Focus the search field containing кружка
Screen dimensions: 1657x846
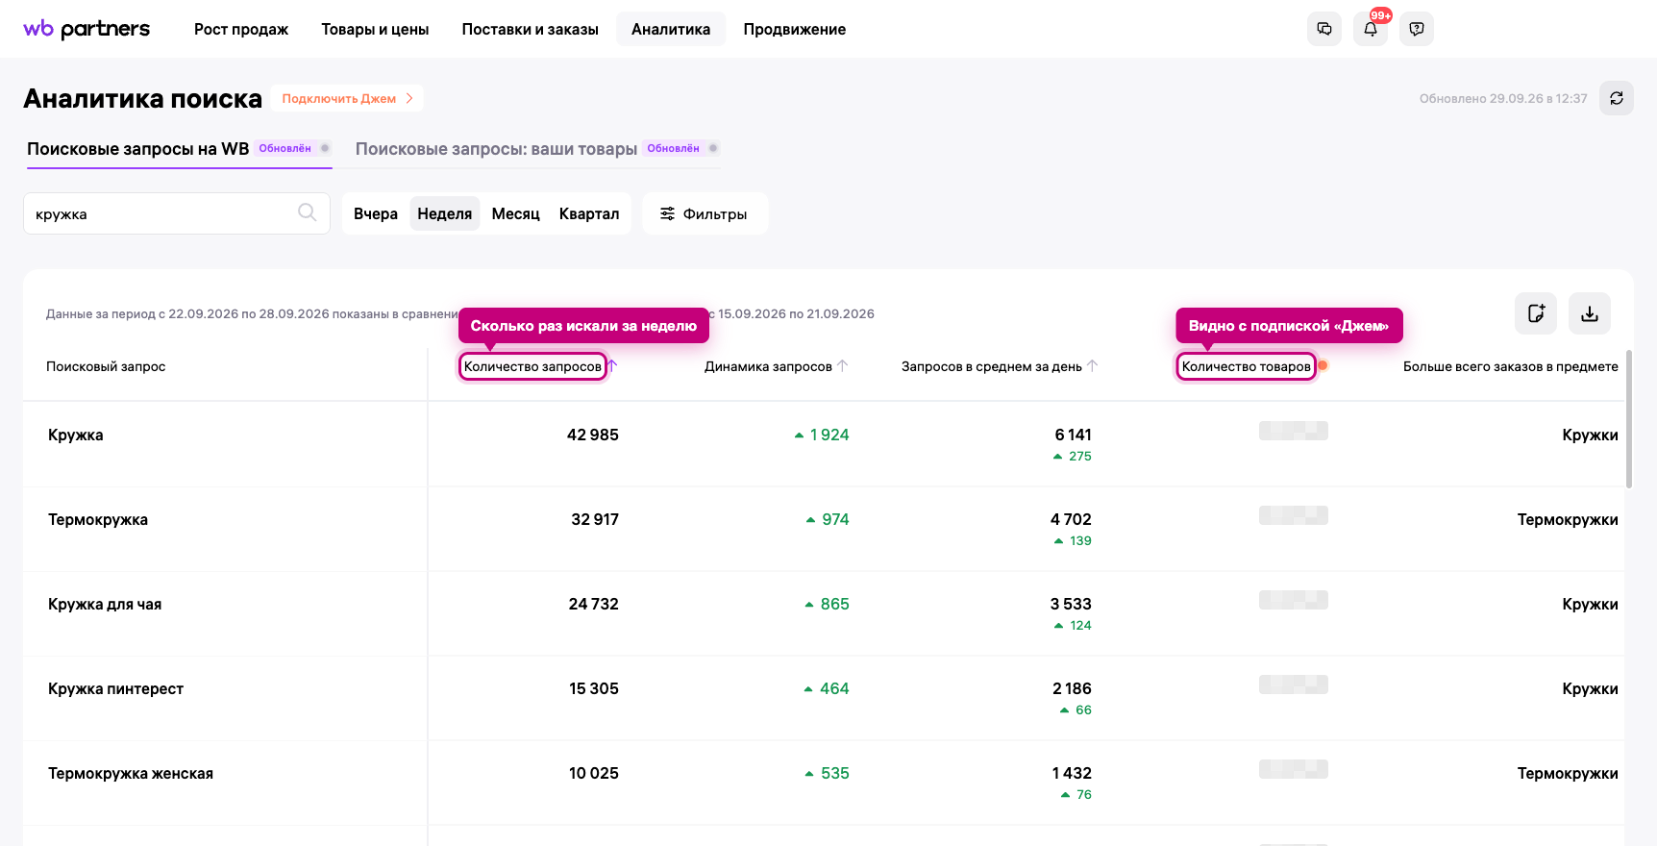[177, 213]
